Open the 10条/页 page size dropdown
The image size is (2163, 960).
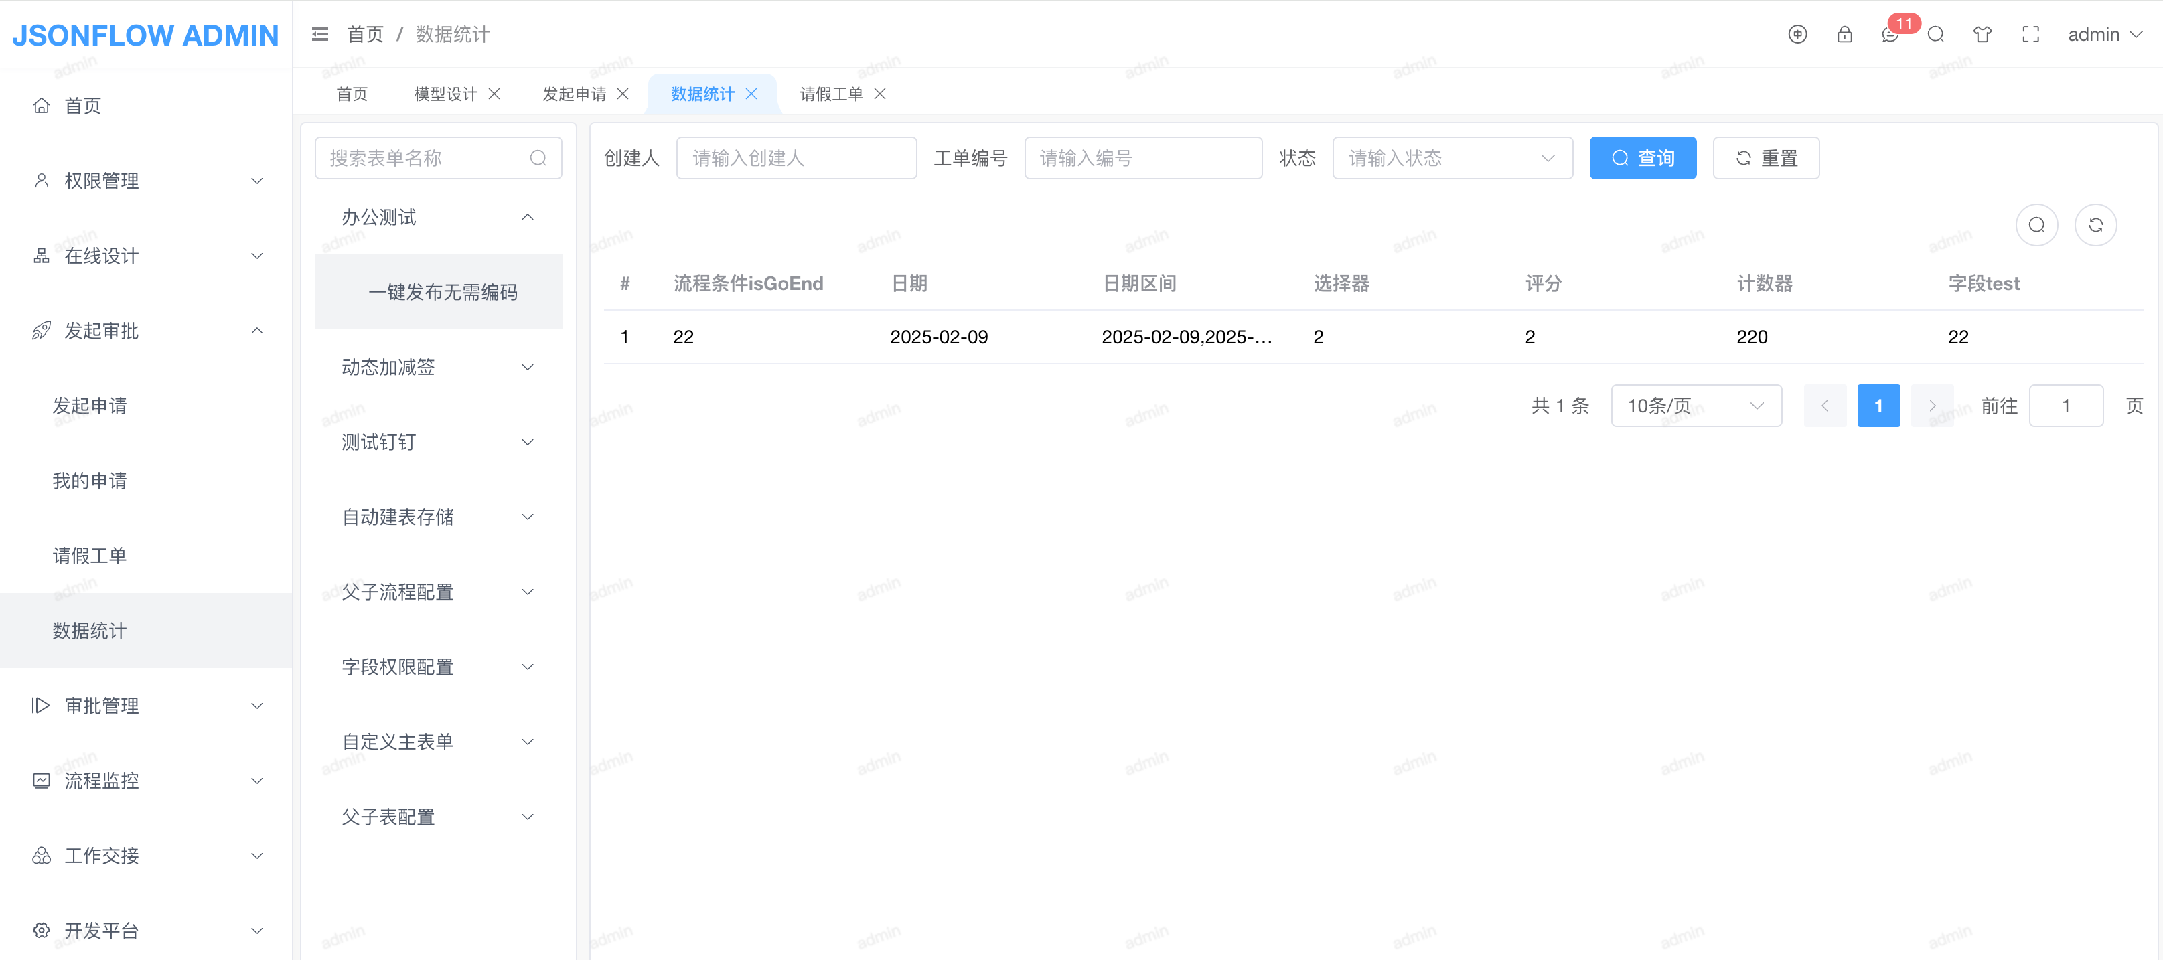pos(1696,406)
